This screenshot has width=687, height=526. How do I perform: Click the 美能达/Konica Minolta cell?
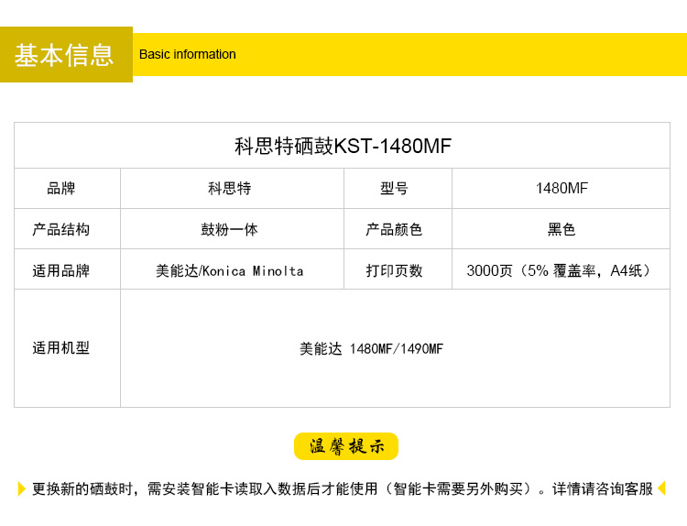click(x=230, y=270)
